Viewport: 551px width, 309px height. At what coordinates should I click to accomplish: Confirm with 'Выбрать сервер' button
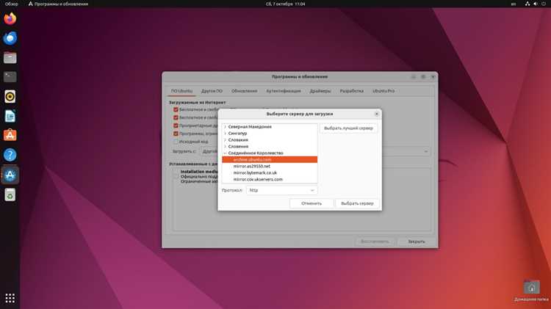coord(357,203)
